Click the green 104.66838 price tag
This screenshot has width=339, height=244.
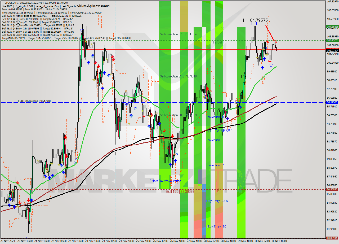[x=332, y=27]
